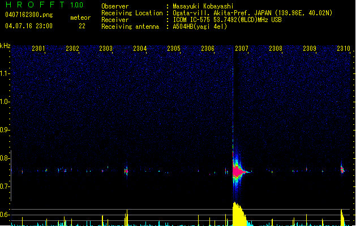356x226 pixels.
Task: Click the 2306 time marker
Action: pyautogui.click(x=208, y=49)
